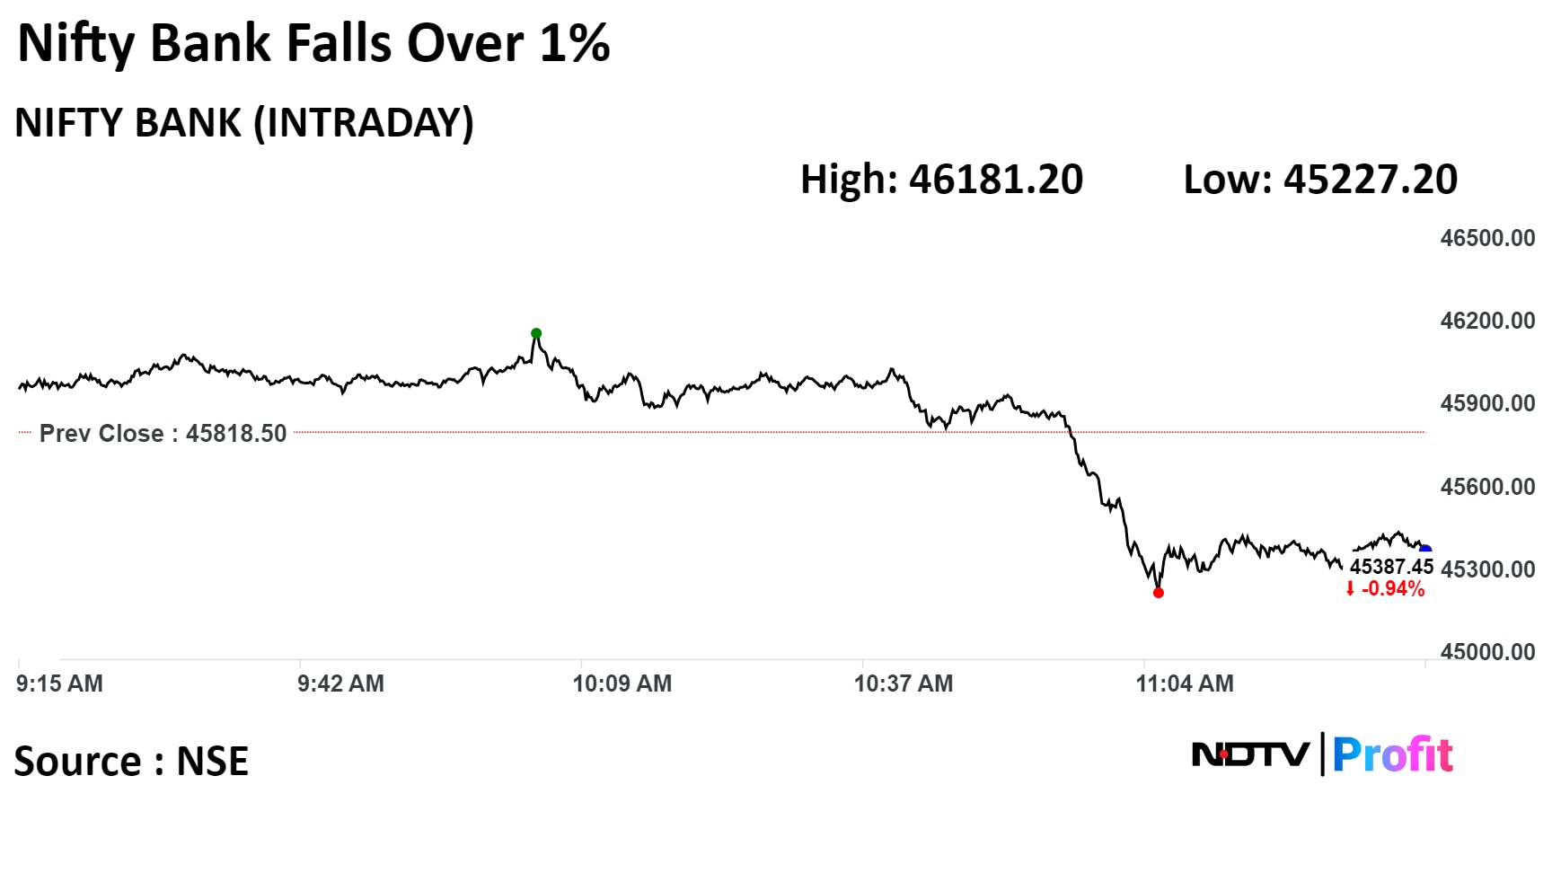The width and height of the screenshot is (1552, 873).
Task: Click the NIFTY BANK (INTRADAY) subtitle
Action: click(244, 123)
